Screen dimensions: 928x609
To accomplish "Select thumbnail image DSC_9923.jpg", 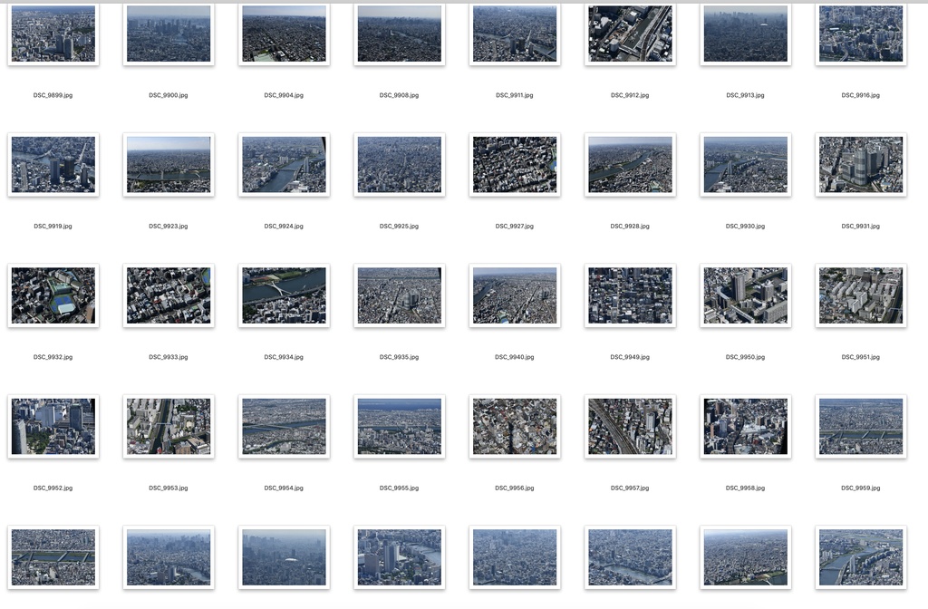I will pos(169,165).
